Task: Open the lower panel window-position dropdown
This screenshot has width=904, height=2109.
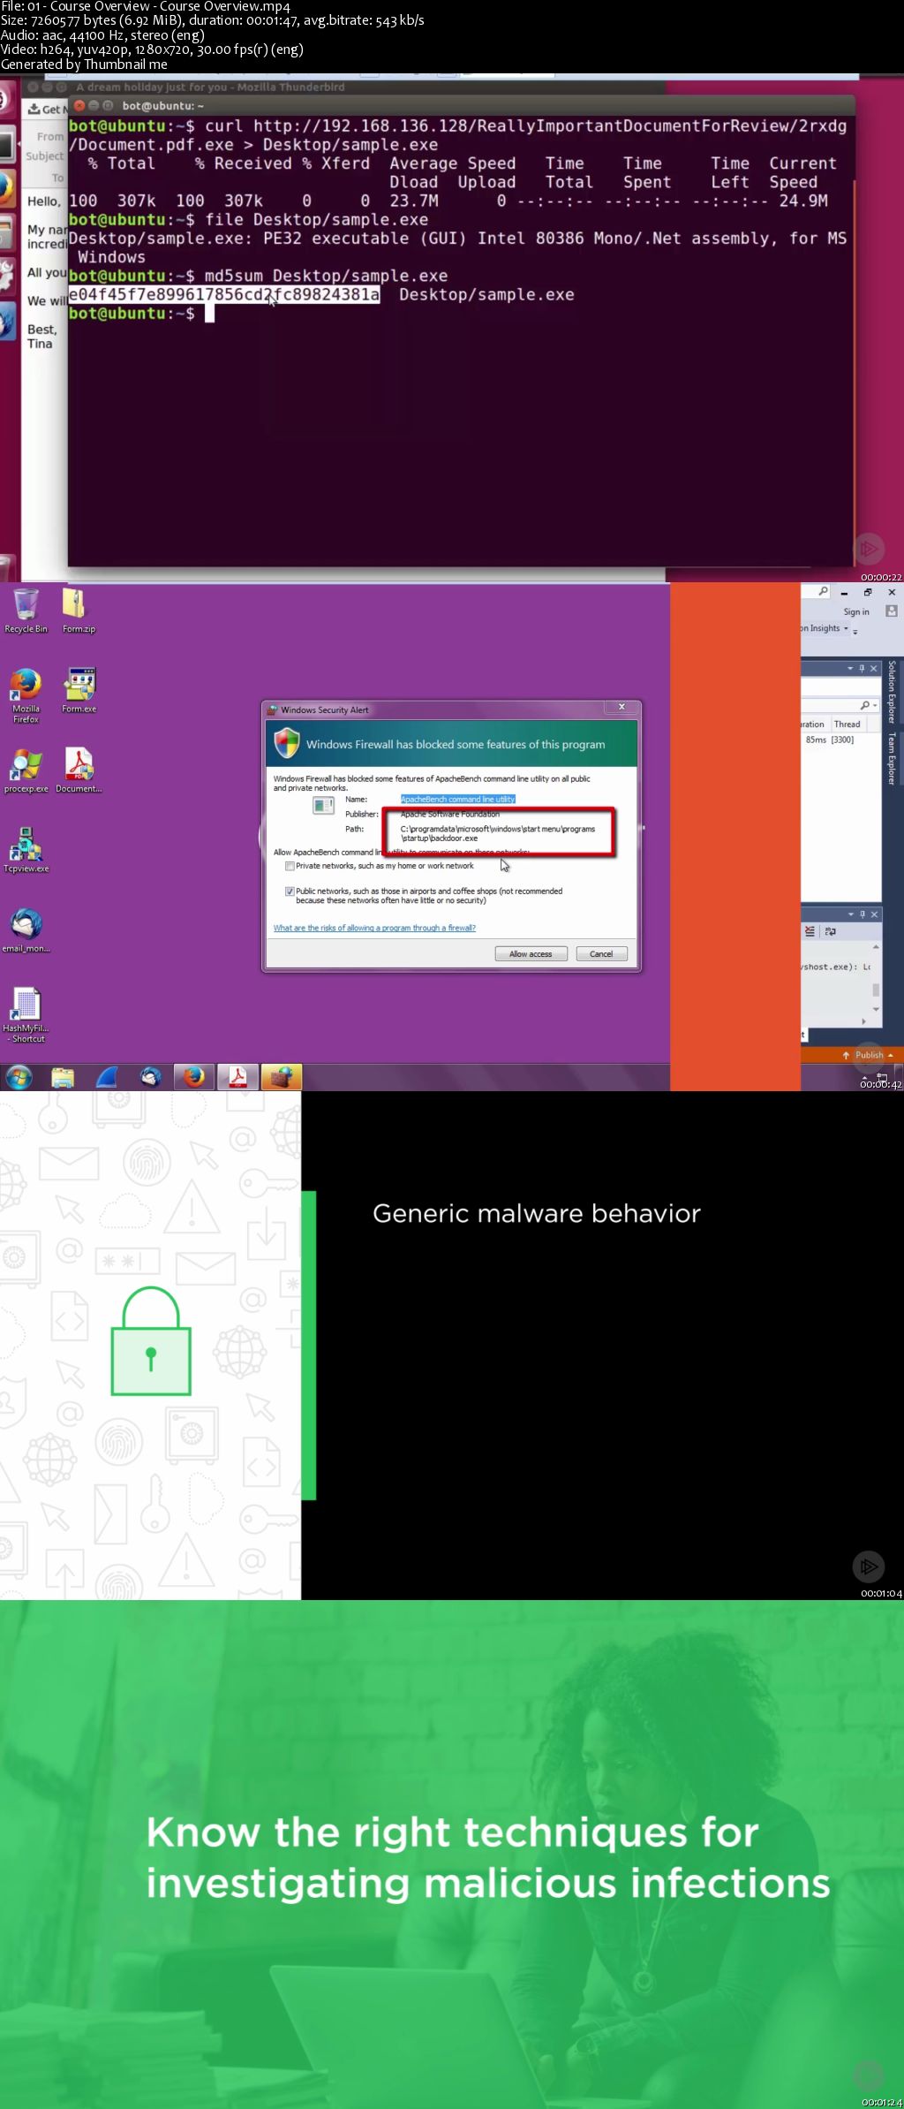Action: (850, 914)
